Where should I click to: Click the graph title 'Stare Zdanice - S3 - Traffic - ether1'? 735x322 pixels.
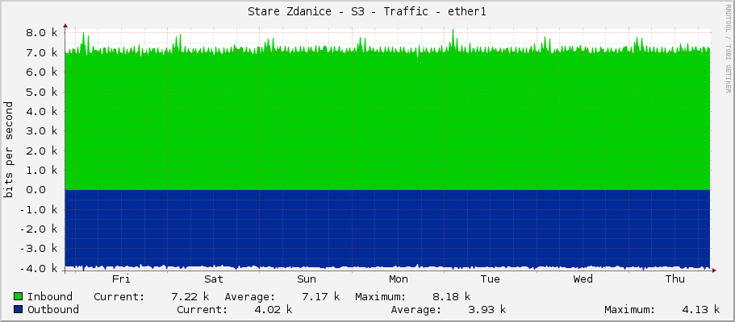pyautogui.click(x=367, y=12)
